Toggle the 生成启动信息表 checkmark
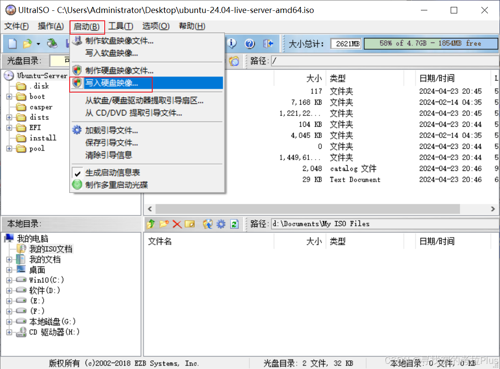500x369 pixels. coord(77,173)
